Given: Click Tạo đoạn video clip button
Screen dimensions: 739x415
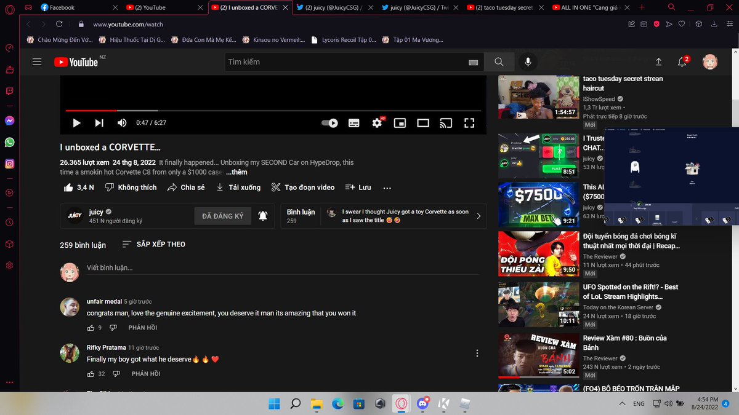Looking at the screenshot, I should 303,188.
